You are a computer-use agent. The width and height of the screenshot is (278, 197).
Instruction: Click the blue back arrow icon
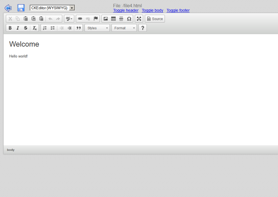[8, 8]
